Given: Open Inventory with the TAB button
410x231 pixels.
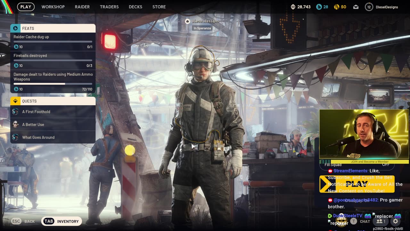Looking at the screenshot, I should [x=61, y=221].
